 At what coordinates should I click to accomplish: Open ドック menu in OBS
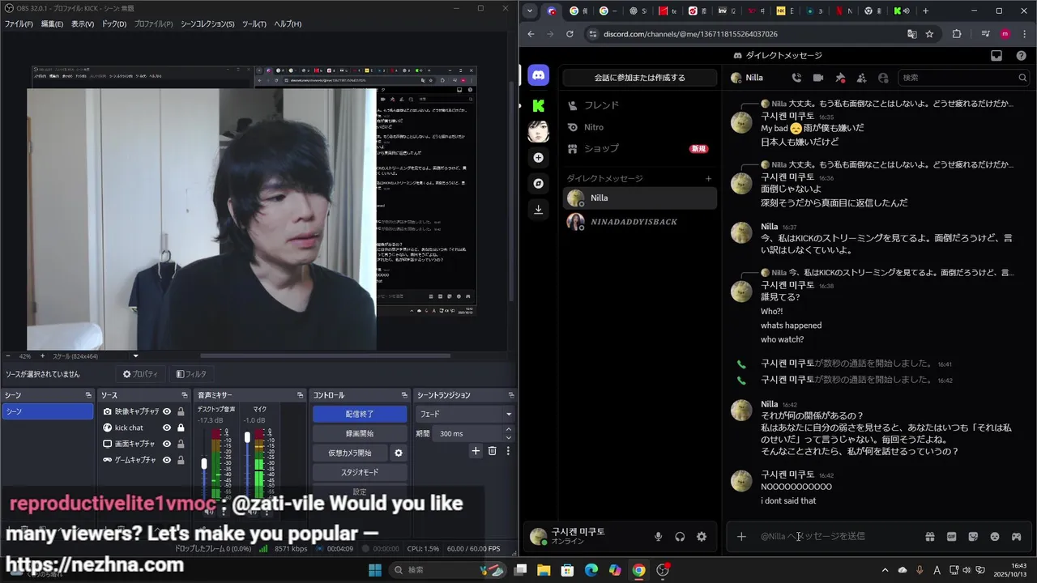pyautogui.click(x=113, y=23)
